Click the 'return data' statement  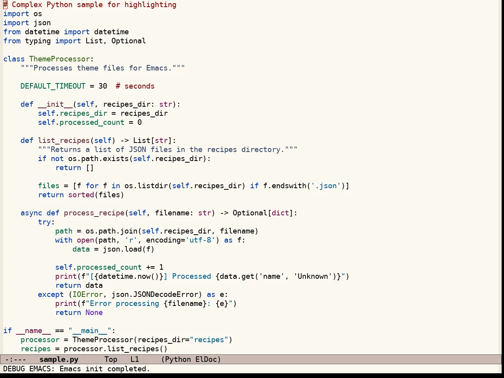[x=79, y=285]
